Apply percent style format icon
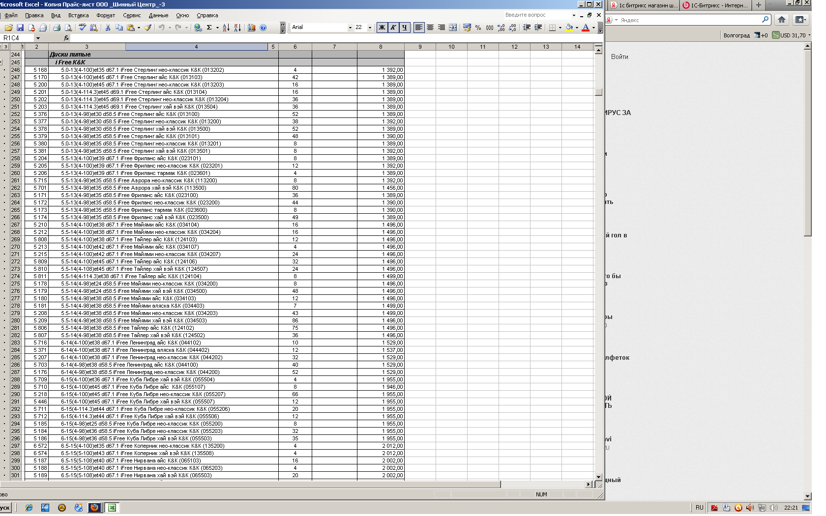The width and height of the screenshot is (826, 516). pyautogui.click(x=478, y=28)
